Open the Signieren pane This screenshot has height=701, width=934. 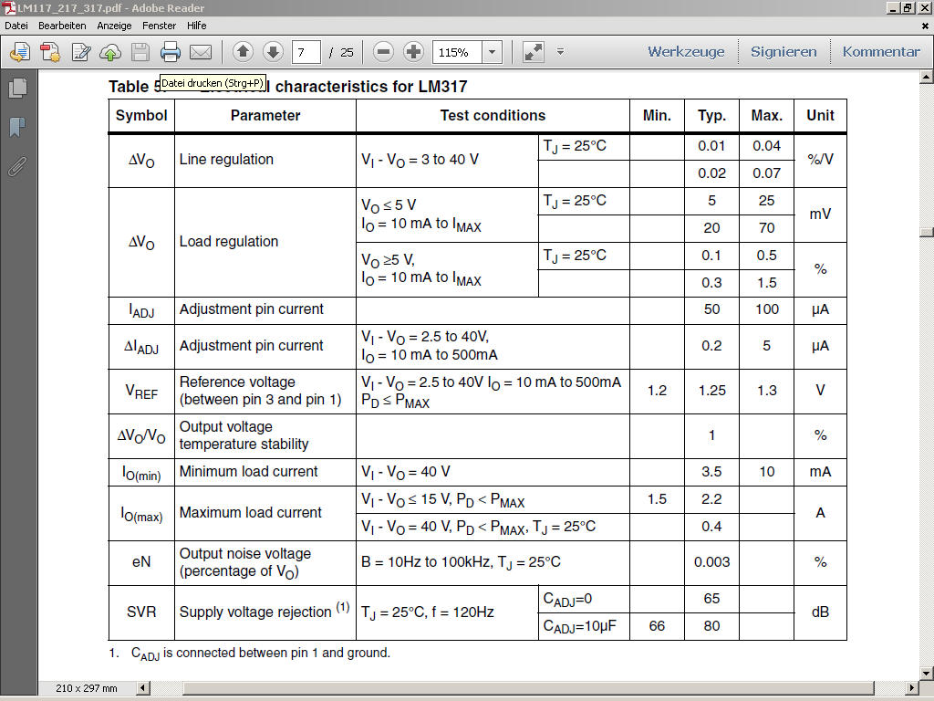[784, 52]
